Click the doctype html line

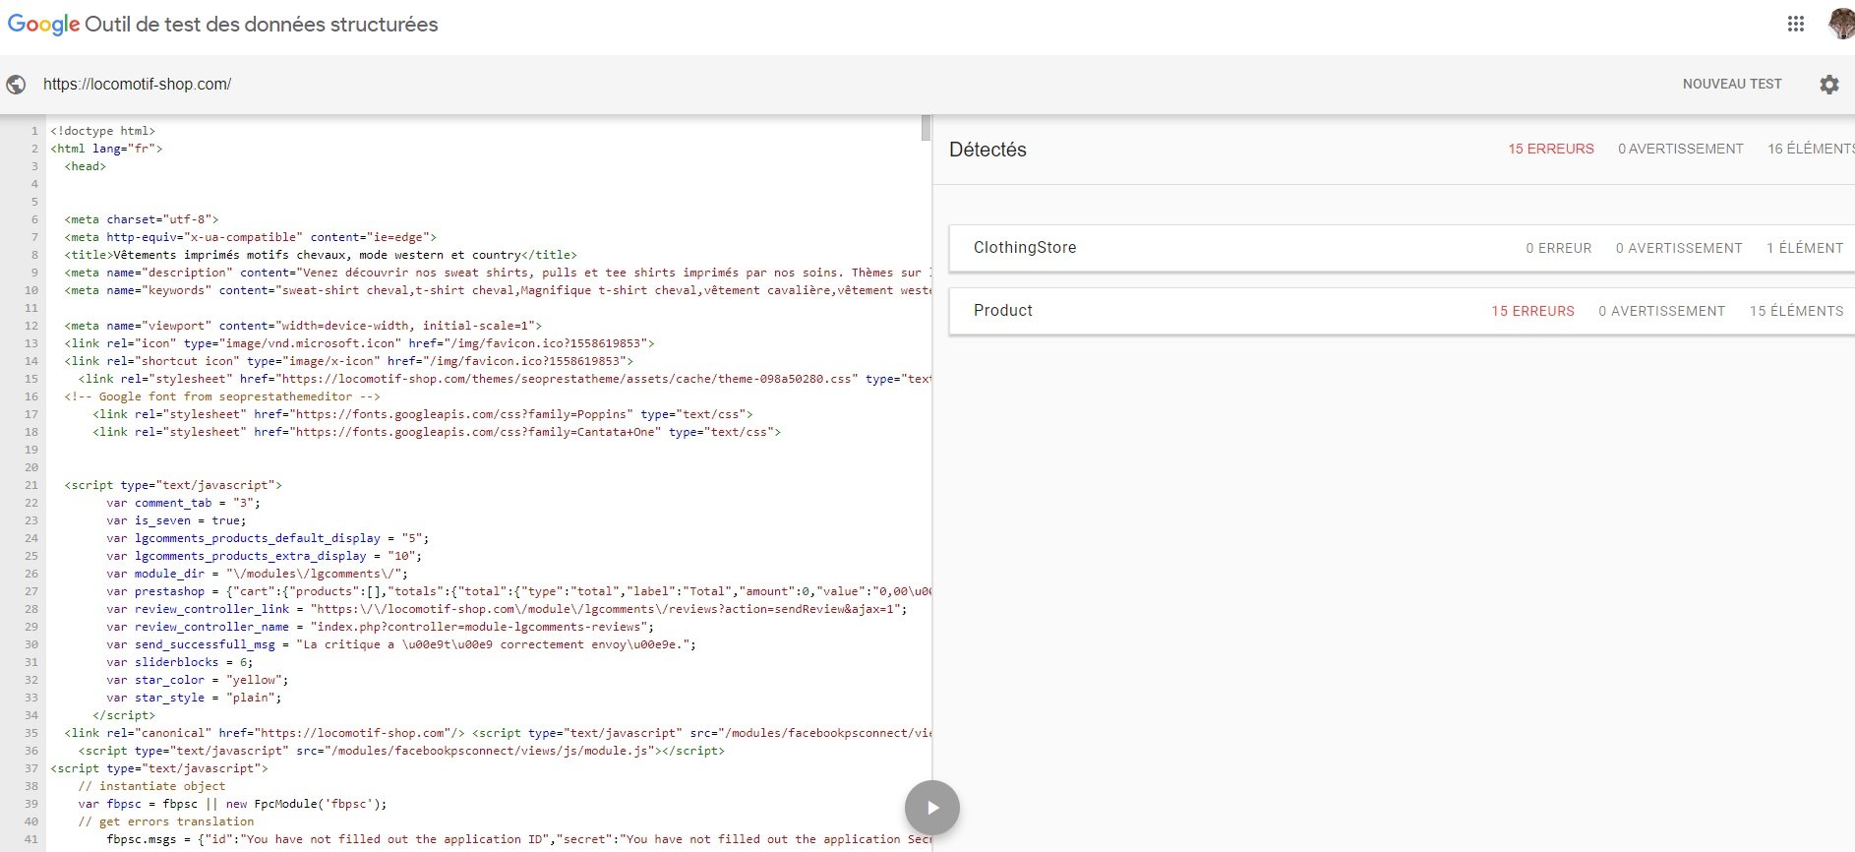tap(103, 131)
